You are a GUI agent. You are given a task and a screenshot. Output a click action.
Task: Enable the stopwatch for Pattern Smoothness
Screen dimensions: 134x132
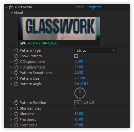tap(16, 73)
